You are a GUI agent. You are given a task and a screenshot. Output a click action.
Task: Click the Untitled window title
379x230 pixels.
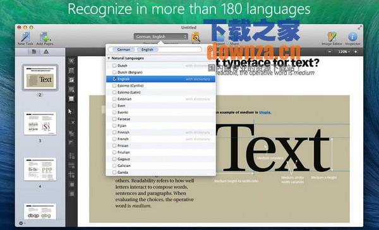point(188,28)
